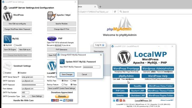Open WordPress Themes Folder

[161, 91]
